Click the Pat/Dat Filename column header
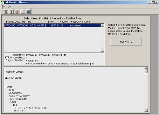 (80, 22)
